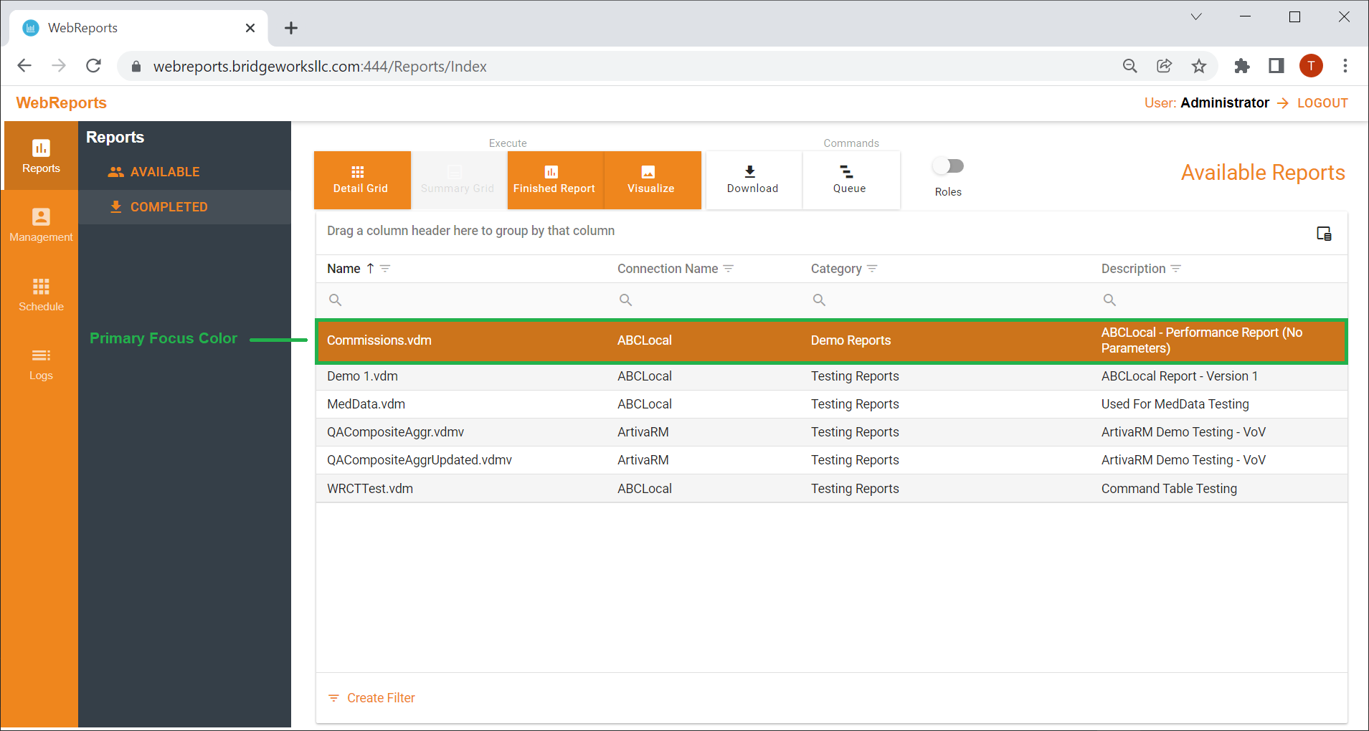This screenshot has height=731, width=1369.
Task: Click the Queue command button
Action: (851, 180)
